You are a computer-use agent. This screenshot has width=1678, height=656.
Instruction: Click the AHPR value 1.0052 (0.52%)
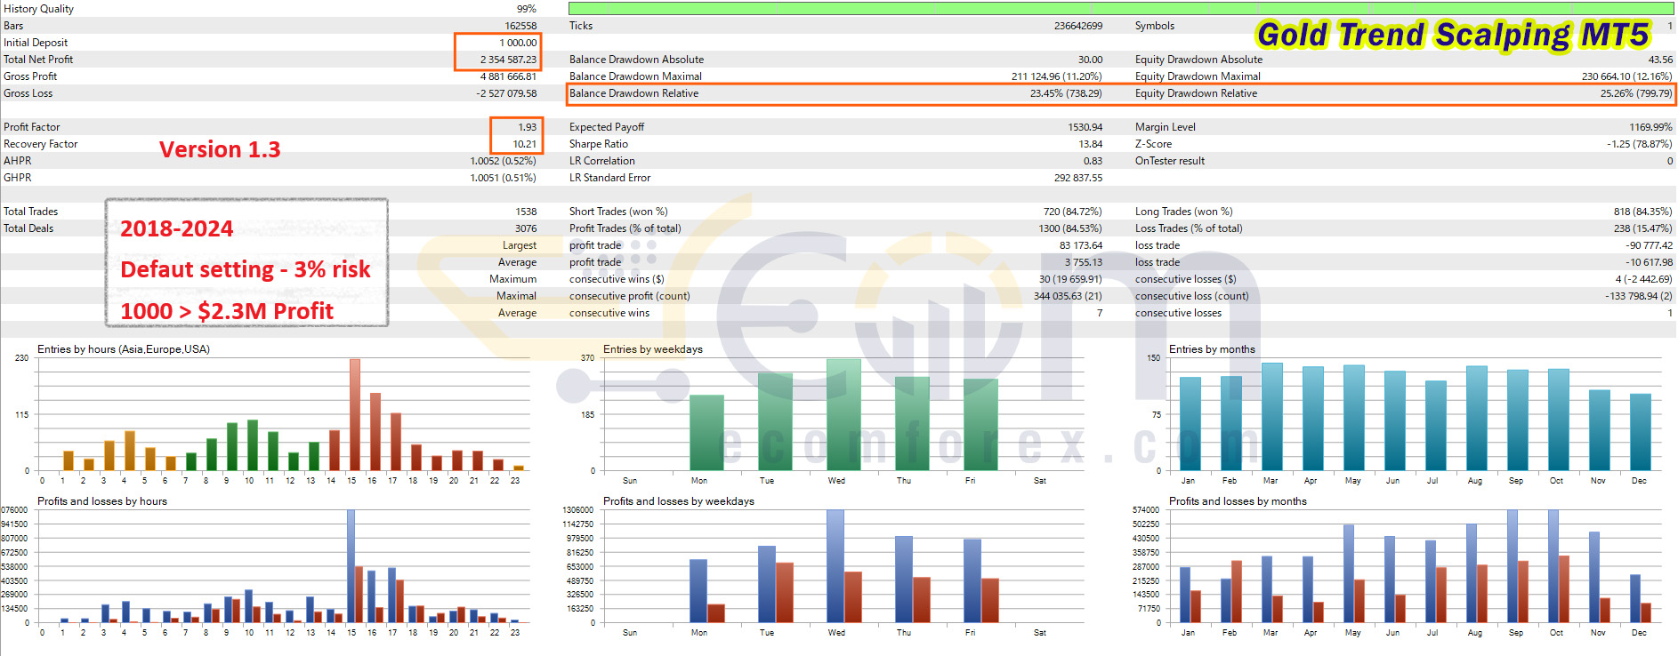click(503, 161)
